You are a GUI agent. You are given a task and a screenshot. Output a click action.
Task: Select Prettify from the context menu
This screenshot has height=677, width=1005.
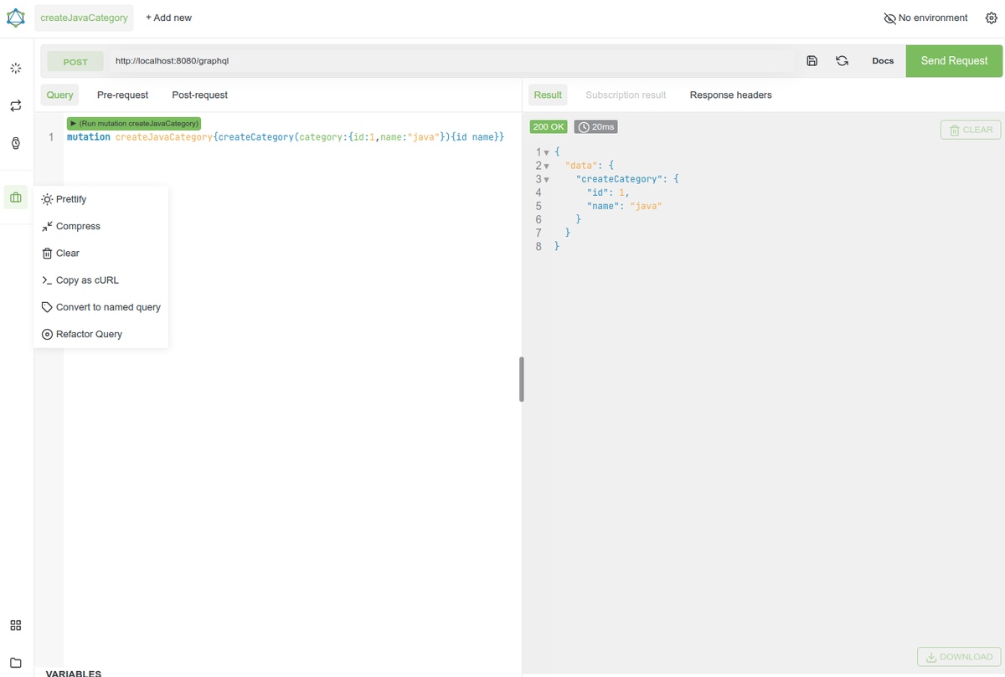[70, 199]
